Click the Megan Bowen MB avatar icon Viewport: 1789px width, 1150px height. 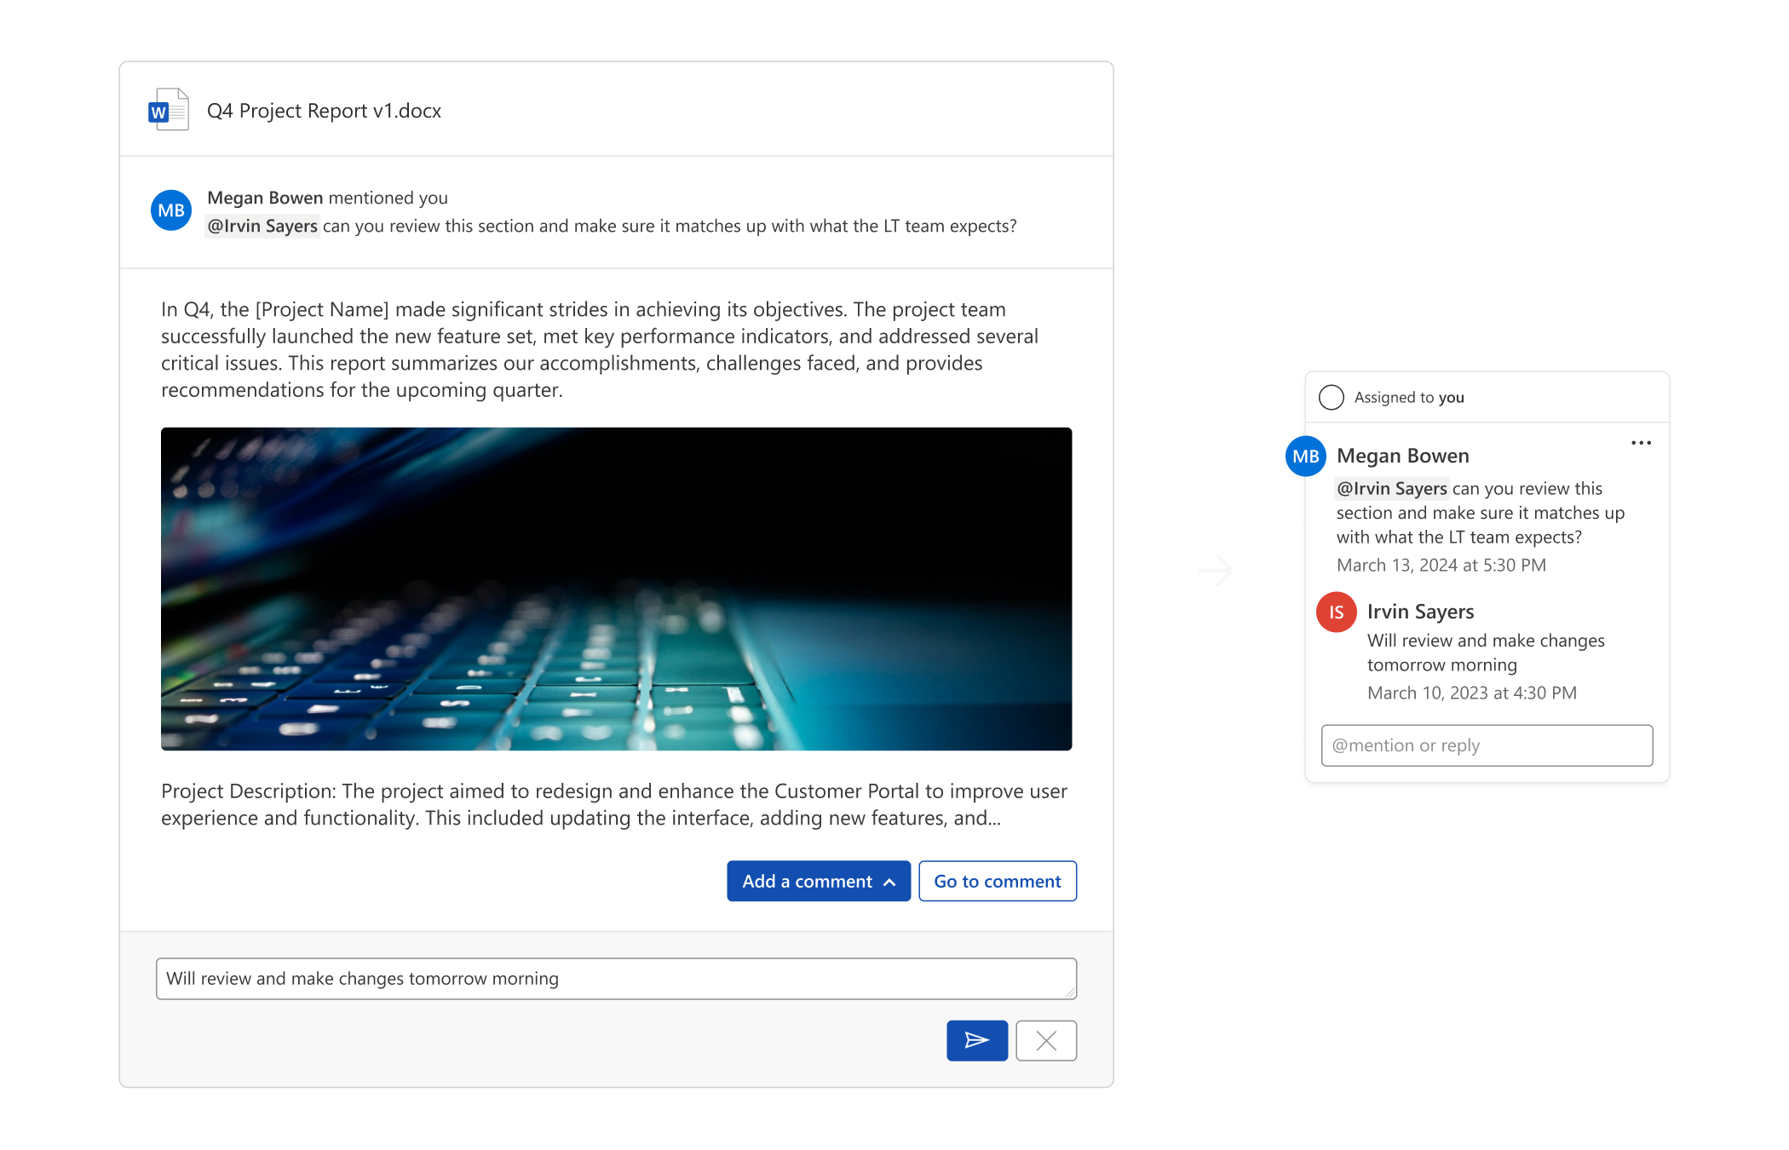[171, 210]
